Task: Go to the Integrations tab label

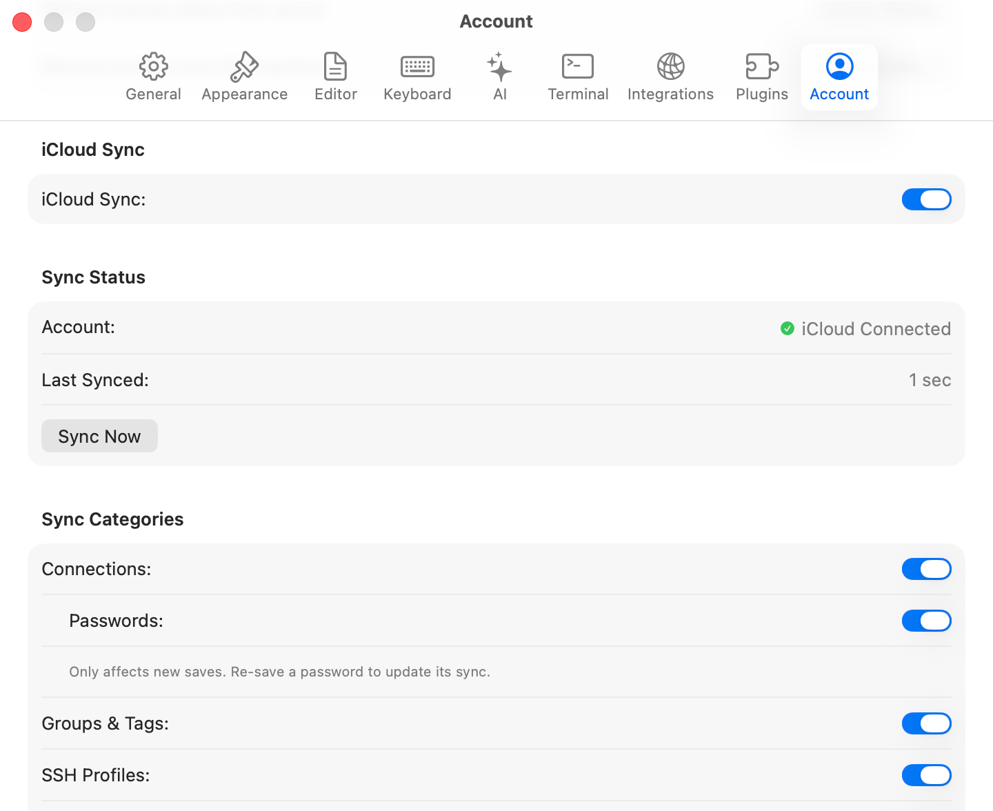Action: (x=670, y=94)
